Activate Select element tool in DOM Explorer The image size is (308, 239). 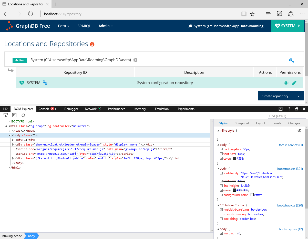(x=6, y=116)
